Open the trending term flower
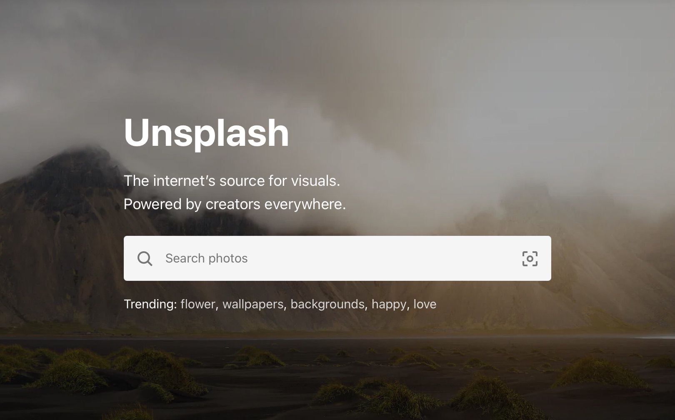675x420 pixels. click(x=198, y=304)
